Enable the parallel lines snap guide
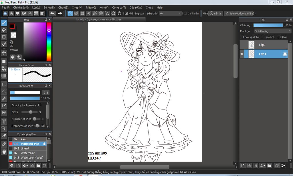 [76, 13]
